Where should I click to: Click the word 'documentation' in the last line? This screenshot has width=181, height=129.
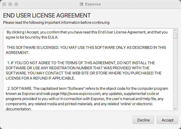pyautogui.click(x=19, y=109)
